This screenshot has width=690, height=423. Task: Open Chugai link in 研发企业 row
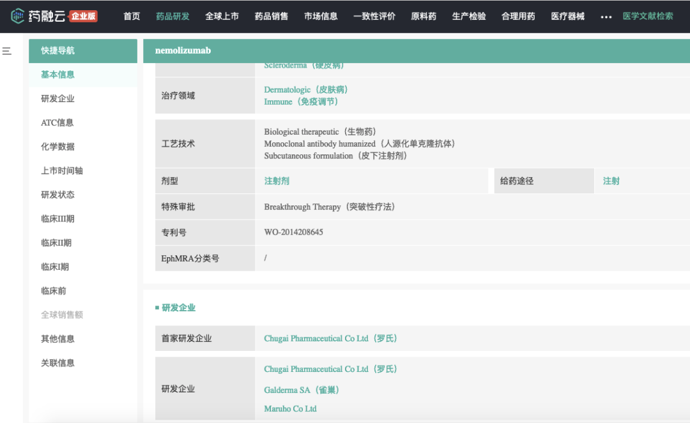330,369
